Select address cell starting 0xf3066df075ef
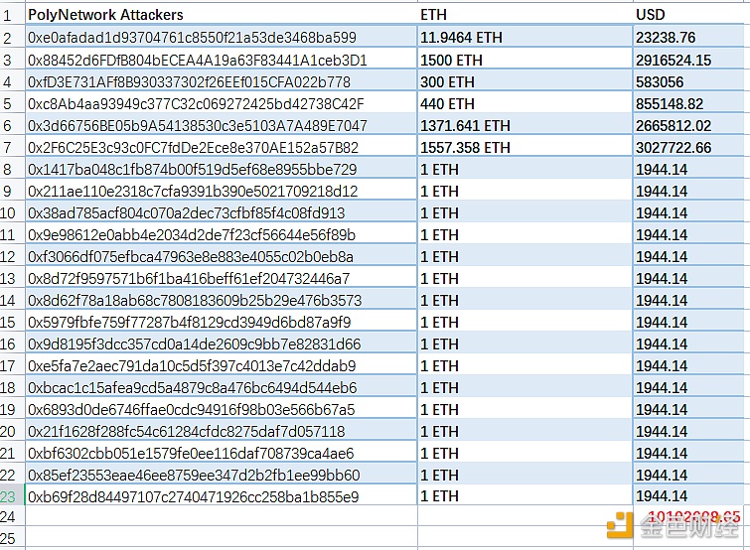Viewport: 750px width, 550px height. (x=221, y=256)
